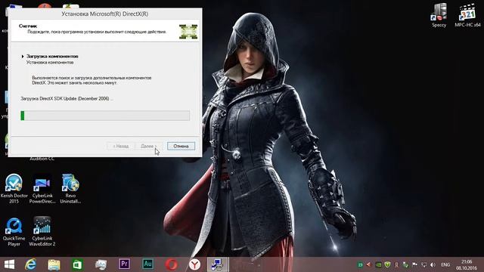Image resolution: width=484 pixels, height=272 pixels.
Task: Launch Internet Explorer from the taskbar
Action: coord(30,264)
